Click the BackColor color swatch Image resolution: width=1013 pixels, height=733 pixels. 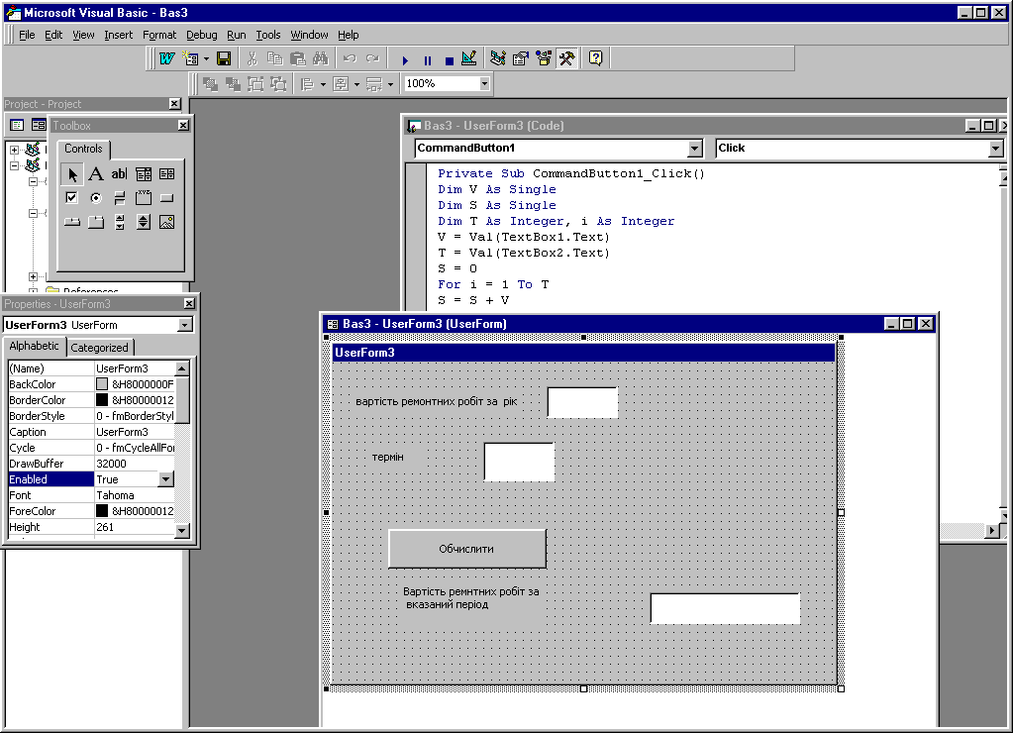pos(102,384)
